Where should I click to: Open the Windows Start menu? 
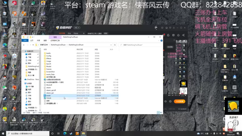(3, 134)
